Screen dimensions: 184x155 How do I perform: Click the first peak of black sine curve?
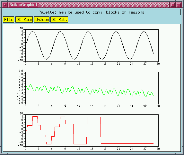pos(32,32)
